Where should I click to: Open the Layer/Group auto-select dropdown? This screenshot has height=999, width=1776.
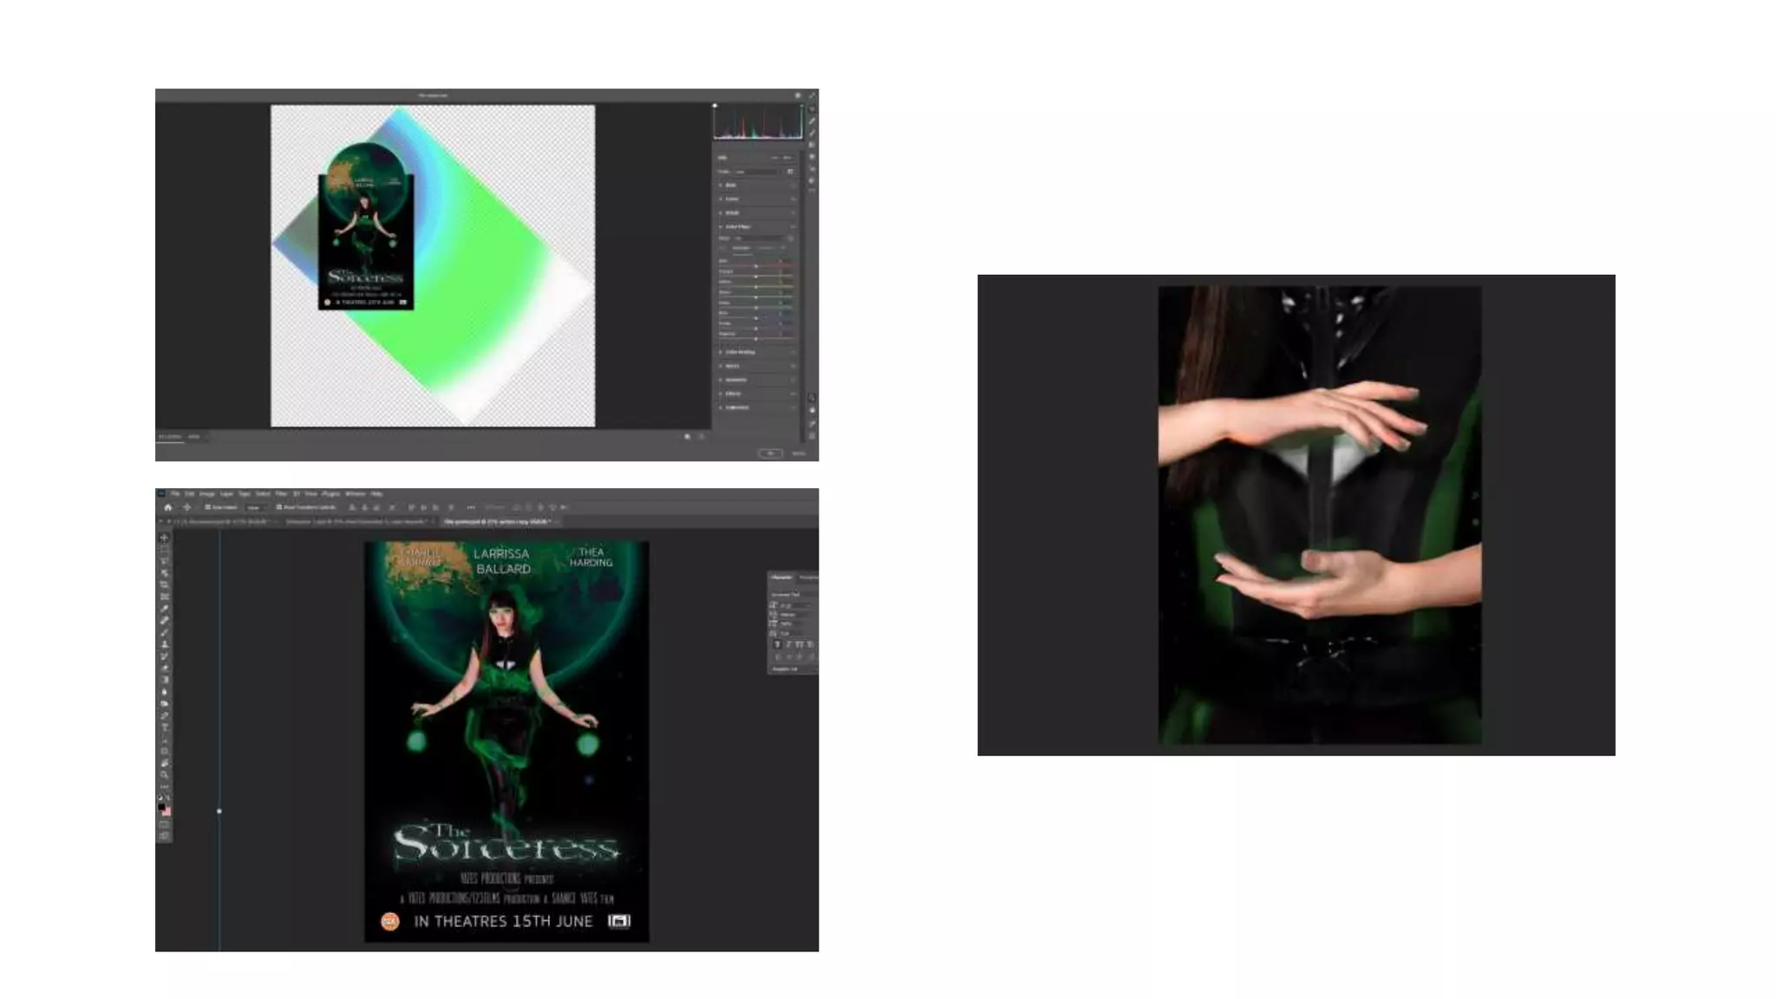pos(254,507)
